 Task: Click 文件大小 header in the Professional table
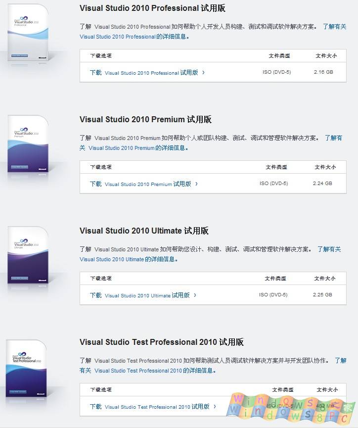[x=326, y=56]
